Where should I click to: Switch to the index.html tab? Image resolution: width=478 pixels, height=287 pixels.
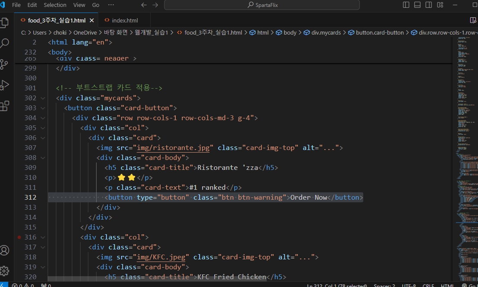pyautogui.click(x=125, y=20)
